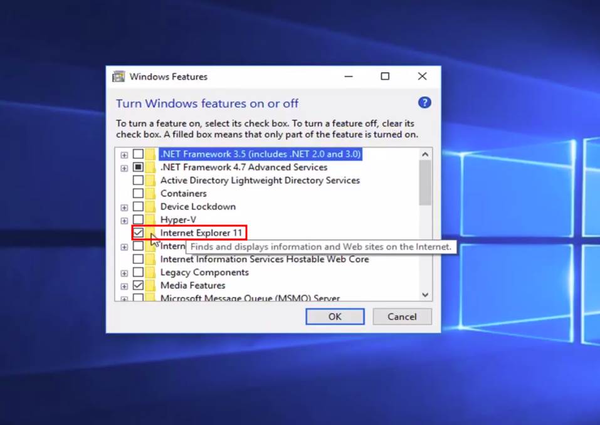Click the folder icon beside .NET Framework 3.5
Viewport: 600px width, 425px height.
click(152, 154)
